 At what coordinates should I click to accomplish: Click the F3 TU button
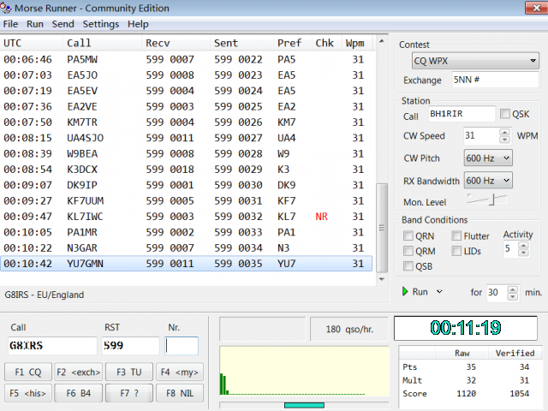click(129, 372)
